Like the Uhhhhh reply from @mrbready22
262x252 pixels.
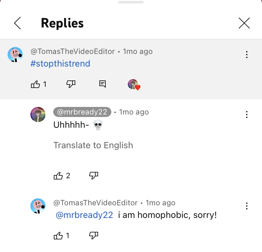58,176
